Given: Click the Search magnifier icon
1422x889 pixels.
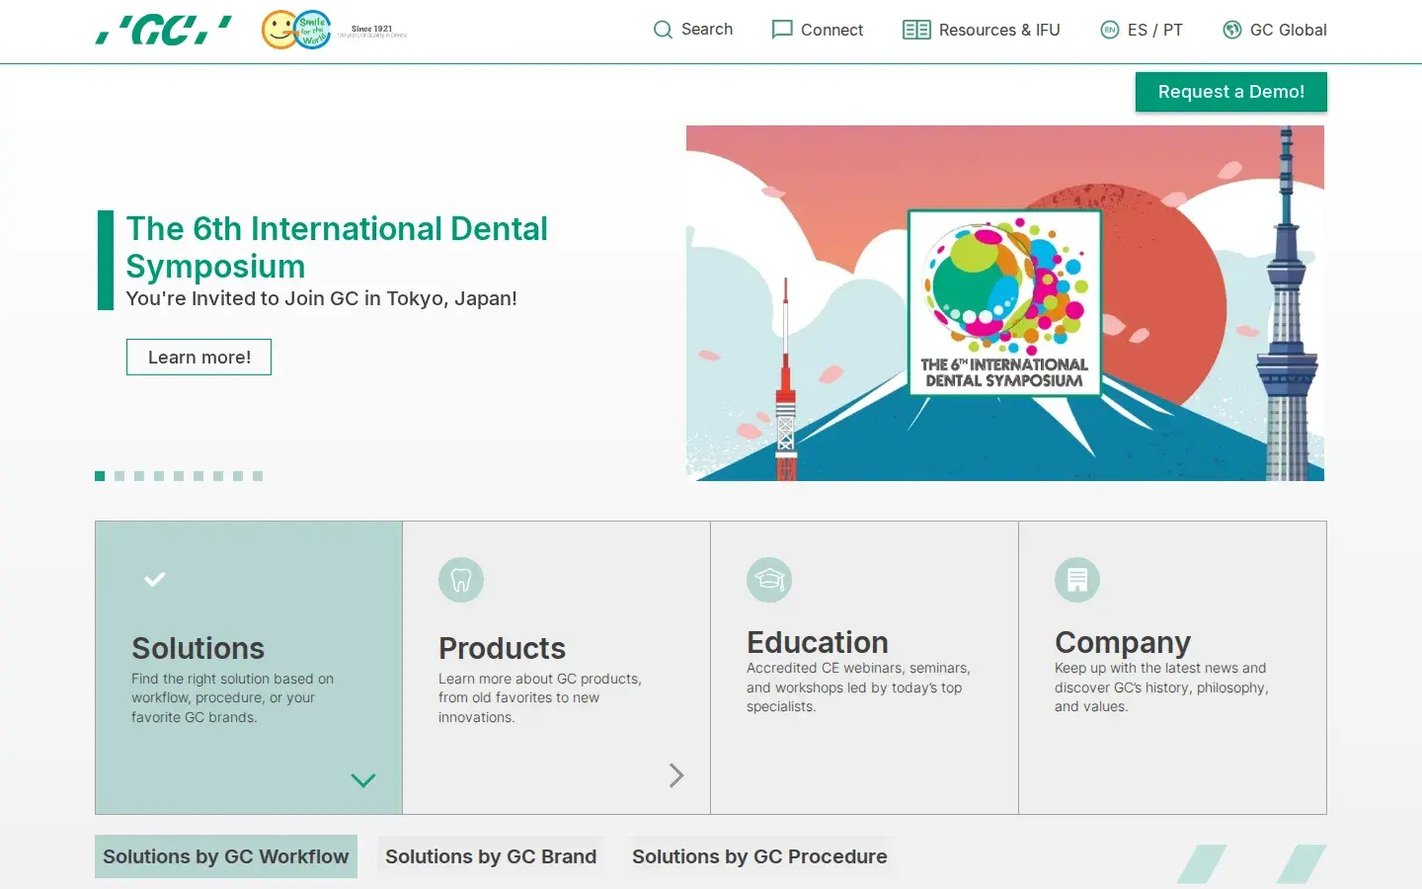Looking at the screenshot, I should coord(663,30).
